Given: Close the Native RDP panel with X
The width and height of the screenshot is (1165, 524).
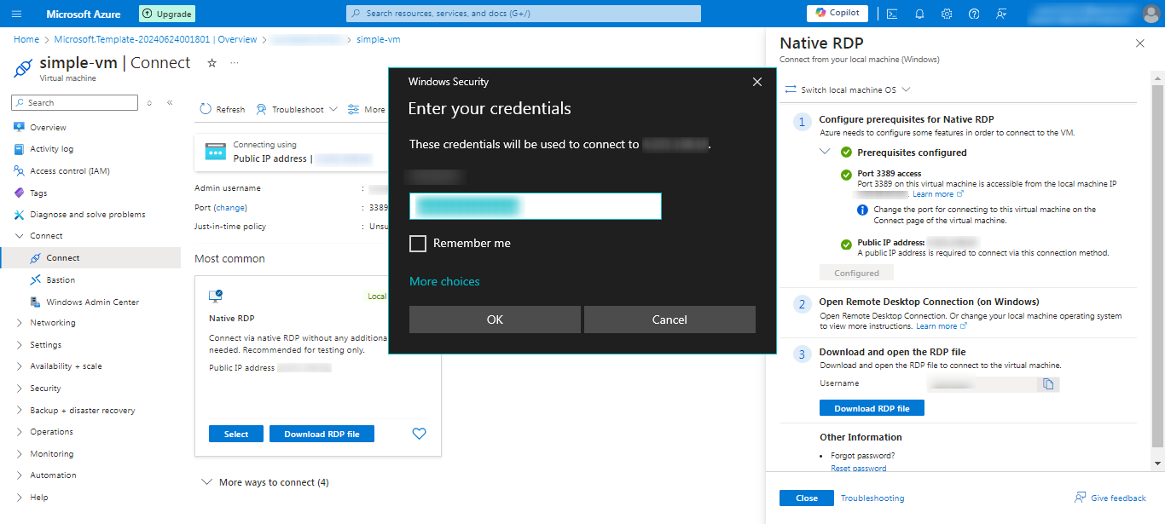Looking at the screenshot, I should click(x=1140, y=43).
